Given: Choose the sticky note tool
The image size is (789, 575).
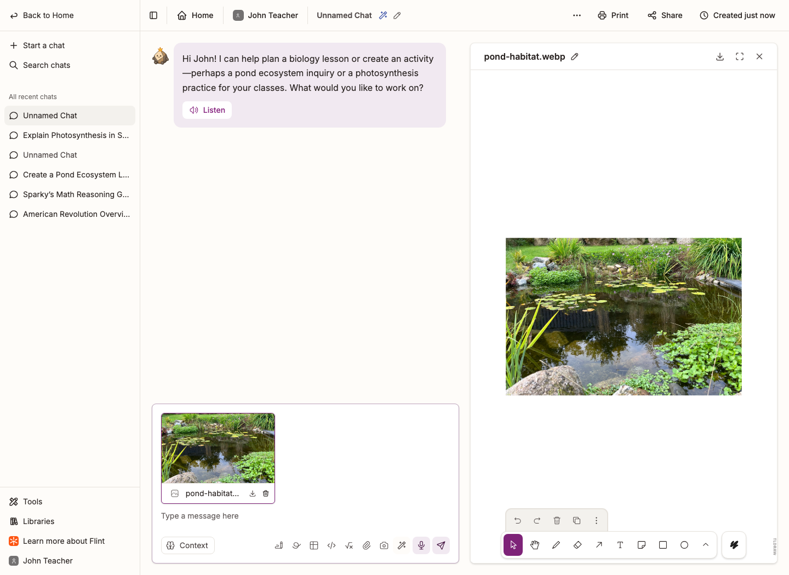Looking at the screenshot, I should coord(642,545).
